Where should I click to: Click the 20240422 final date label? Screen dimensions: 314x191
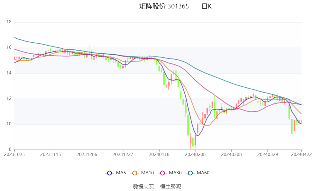pyautogui.click(x=301, y=154)
